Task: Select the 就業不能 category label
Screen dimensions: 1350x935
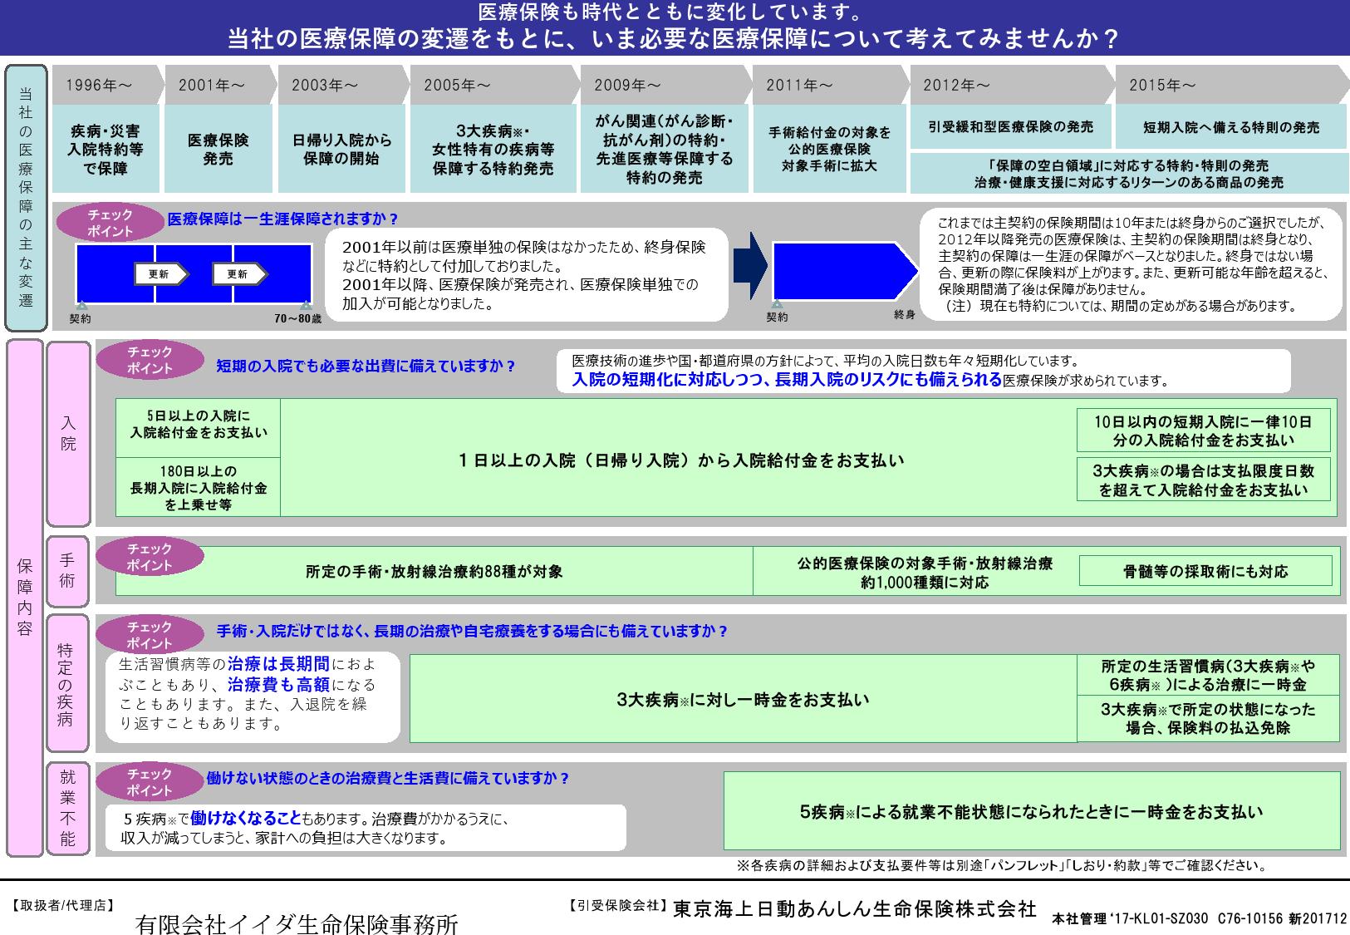Action: [x=68, y=808]
